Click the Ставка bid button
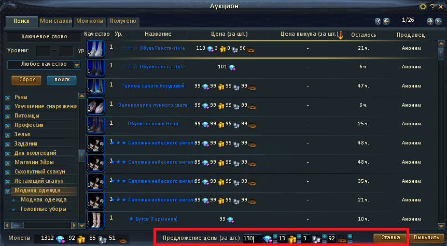447x246 pixels. (390, 238)
